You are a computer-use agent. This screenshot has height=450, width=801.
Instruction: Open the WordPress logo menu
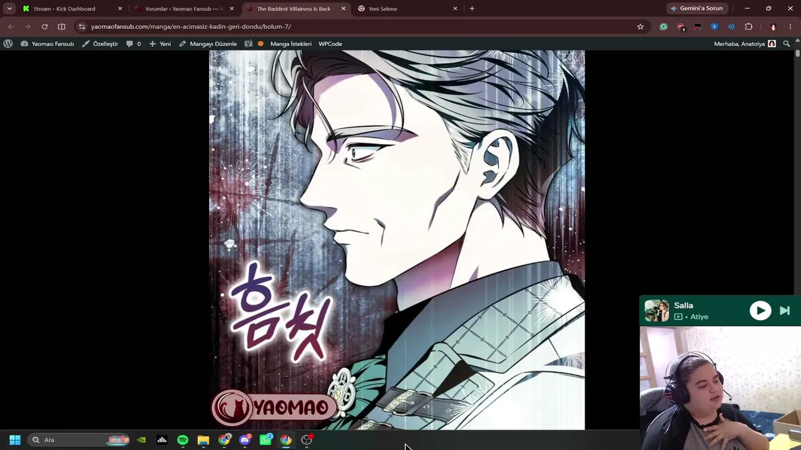pos(8,44)
